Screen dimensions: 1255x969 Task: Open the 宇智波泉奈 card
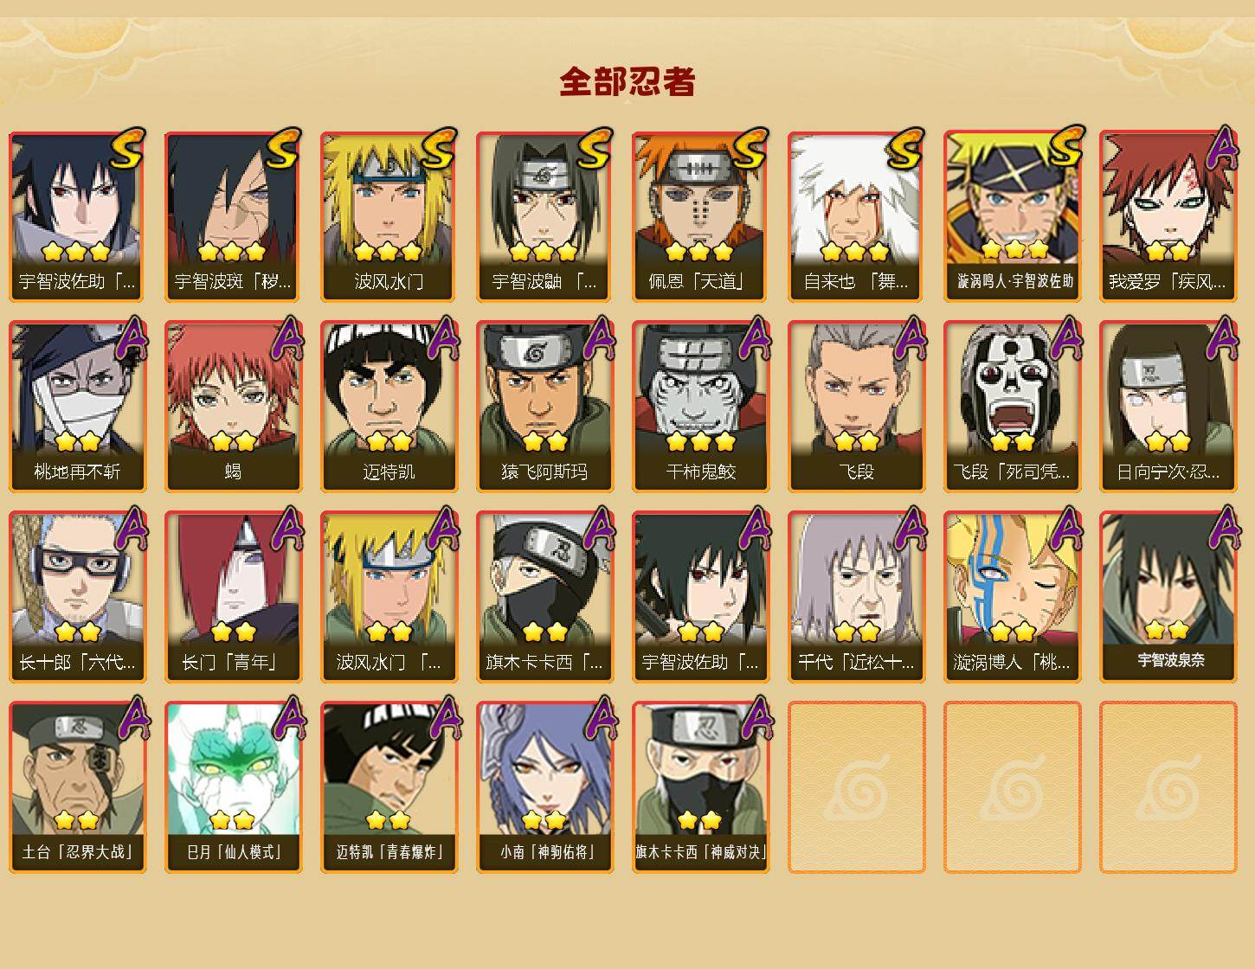pyautogui.click(x=1168, y=597)
